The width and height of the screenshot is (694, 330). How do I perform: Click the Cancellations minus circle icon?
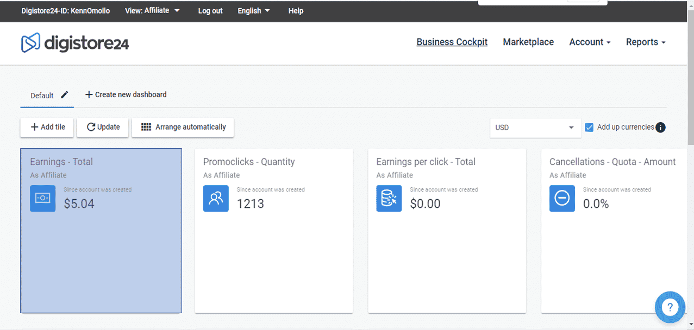click(x=562, y=198)
